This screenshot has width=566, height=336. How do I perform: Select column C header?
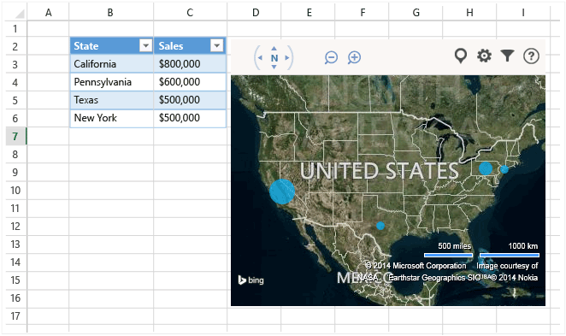[190, 13]
